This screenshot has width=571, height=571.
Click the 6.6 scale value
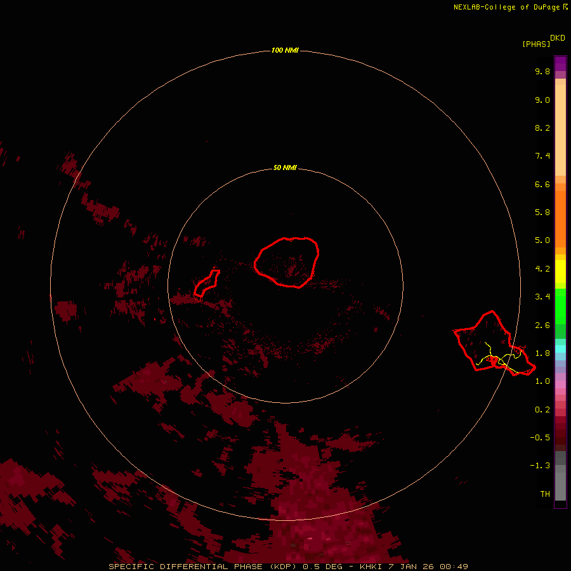pyautogui.click(x=542, y=184)
